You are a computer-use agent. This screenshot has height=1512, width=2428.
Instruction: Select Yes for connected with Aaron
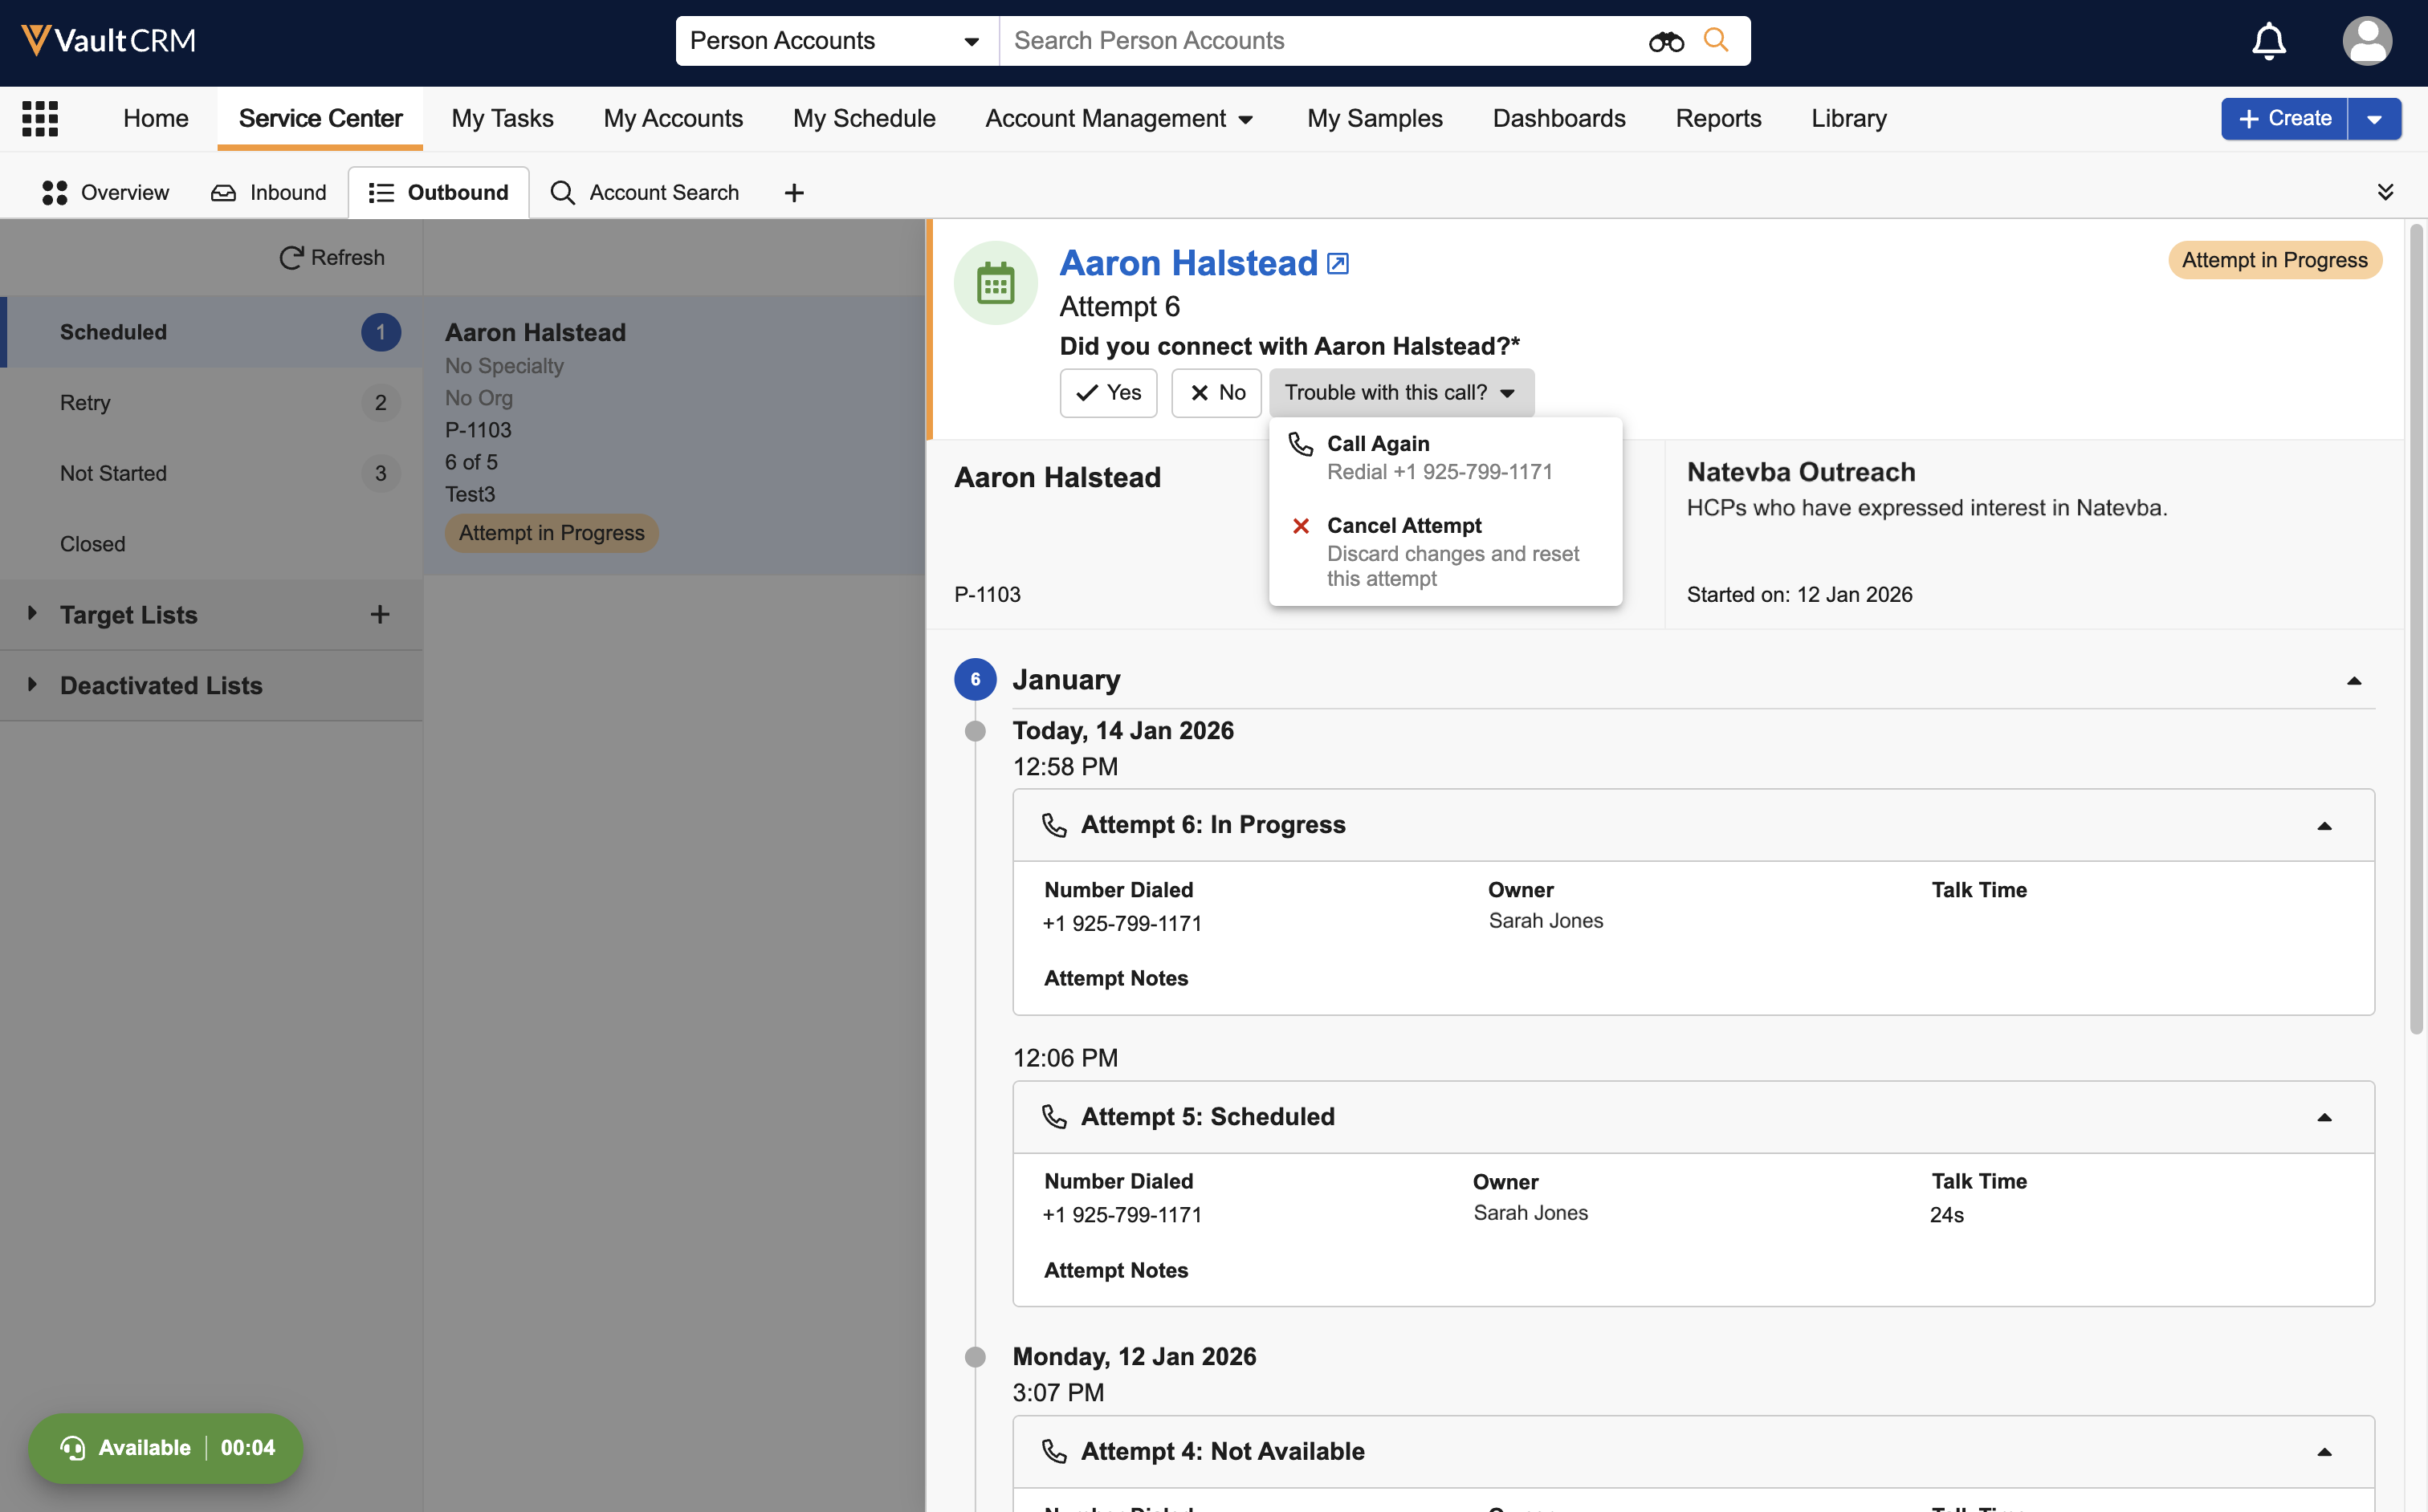(x=1107, y=393)
